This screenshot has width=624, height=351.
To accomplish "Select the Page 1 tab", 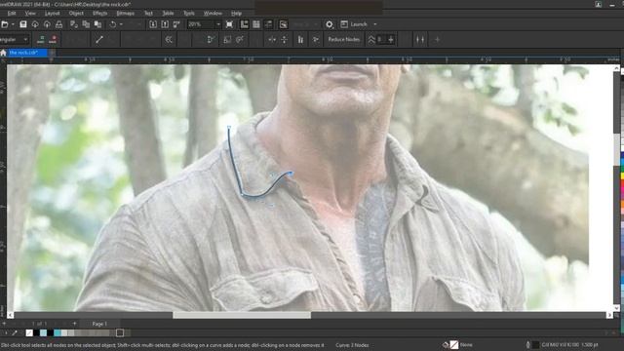I will tap(99, 324).
